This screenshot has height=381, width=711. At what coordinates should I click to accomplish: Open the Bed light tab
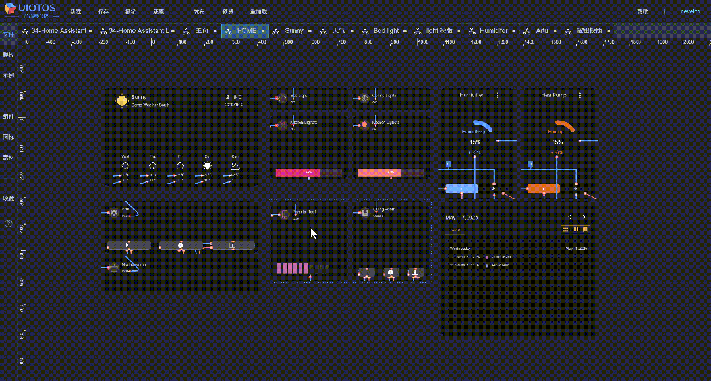click(x=385, y=31)
